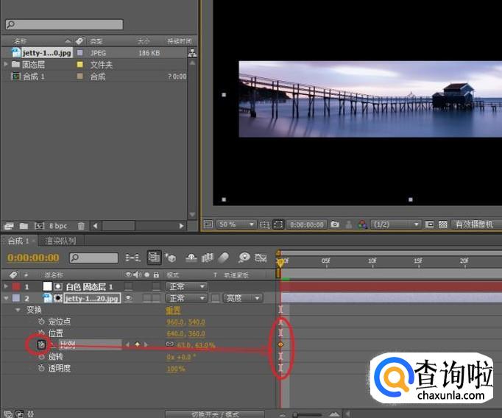This screenshot has height=418, width=502.
Task: Select the 合成 1 timeline tab
Action: pos(17,241)
